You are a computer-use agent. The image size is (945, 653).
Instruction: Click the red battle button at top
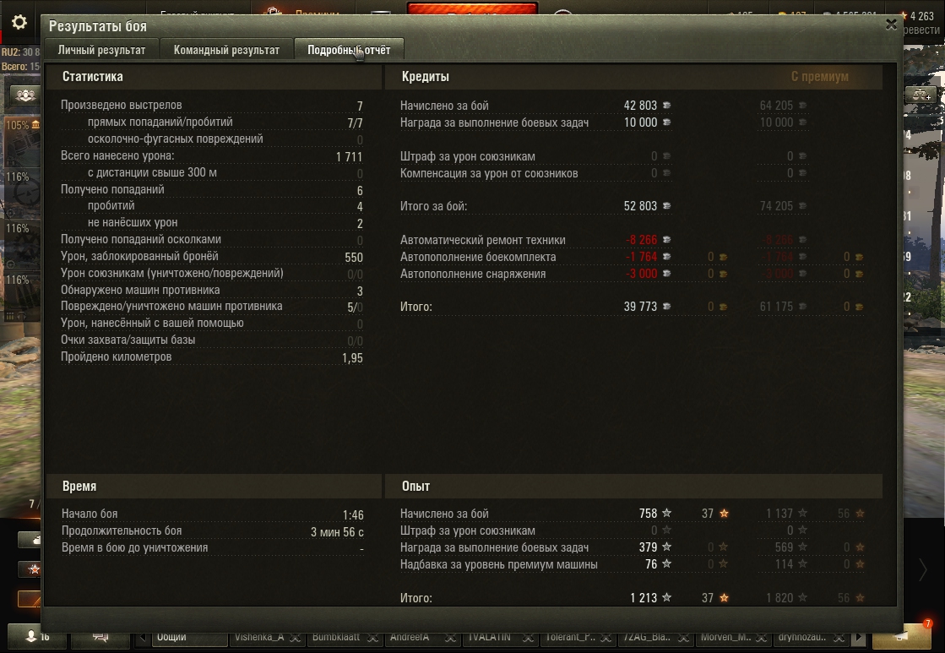[472, 9]
